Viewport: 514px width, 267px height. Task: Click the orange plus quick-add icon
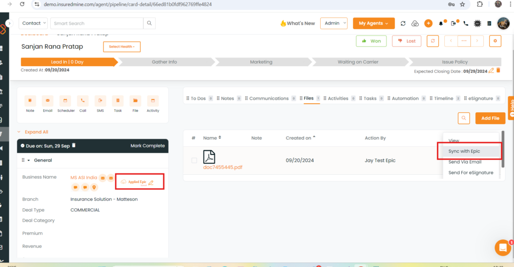pos(428,23)
